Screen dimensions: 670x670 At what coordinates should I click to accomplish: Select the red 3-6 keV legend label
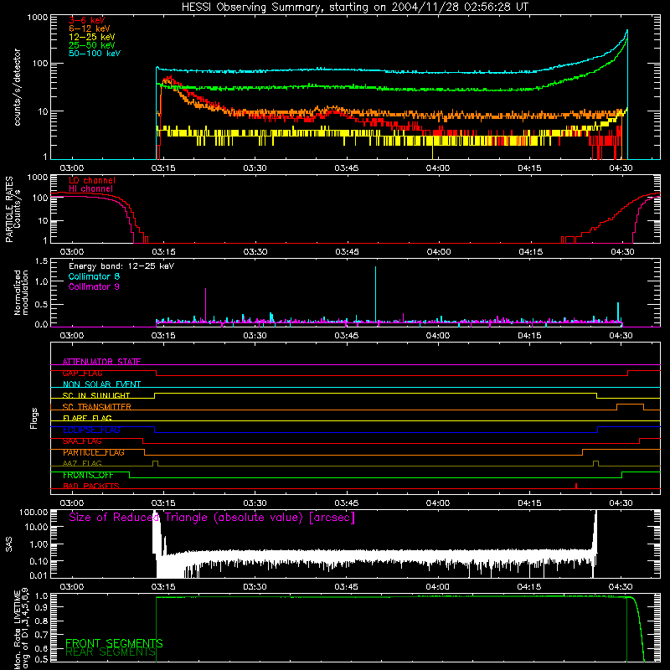coord(87,20)
